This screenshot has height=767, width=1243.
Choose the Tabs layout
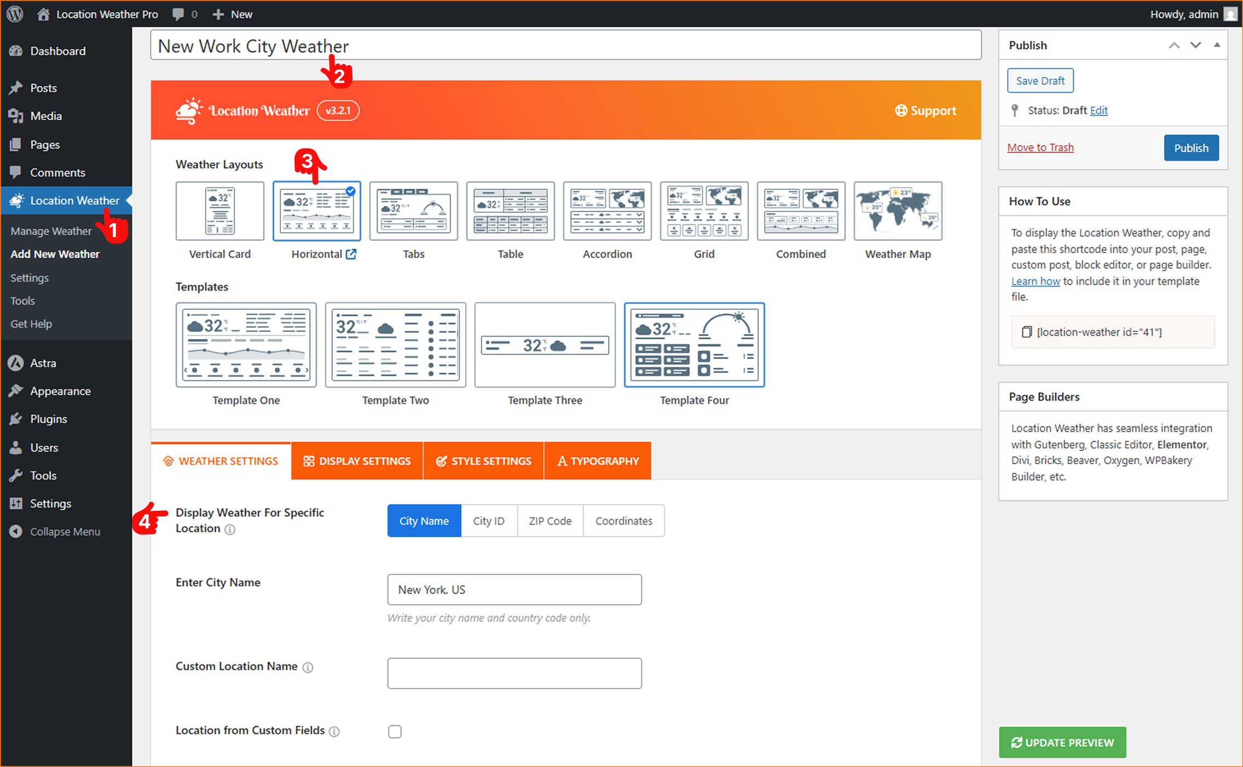(413, 211)
